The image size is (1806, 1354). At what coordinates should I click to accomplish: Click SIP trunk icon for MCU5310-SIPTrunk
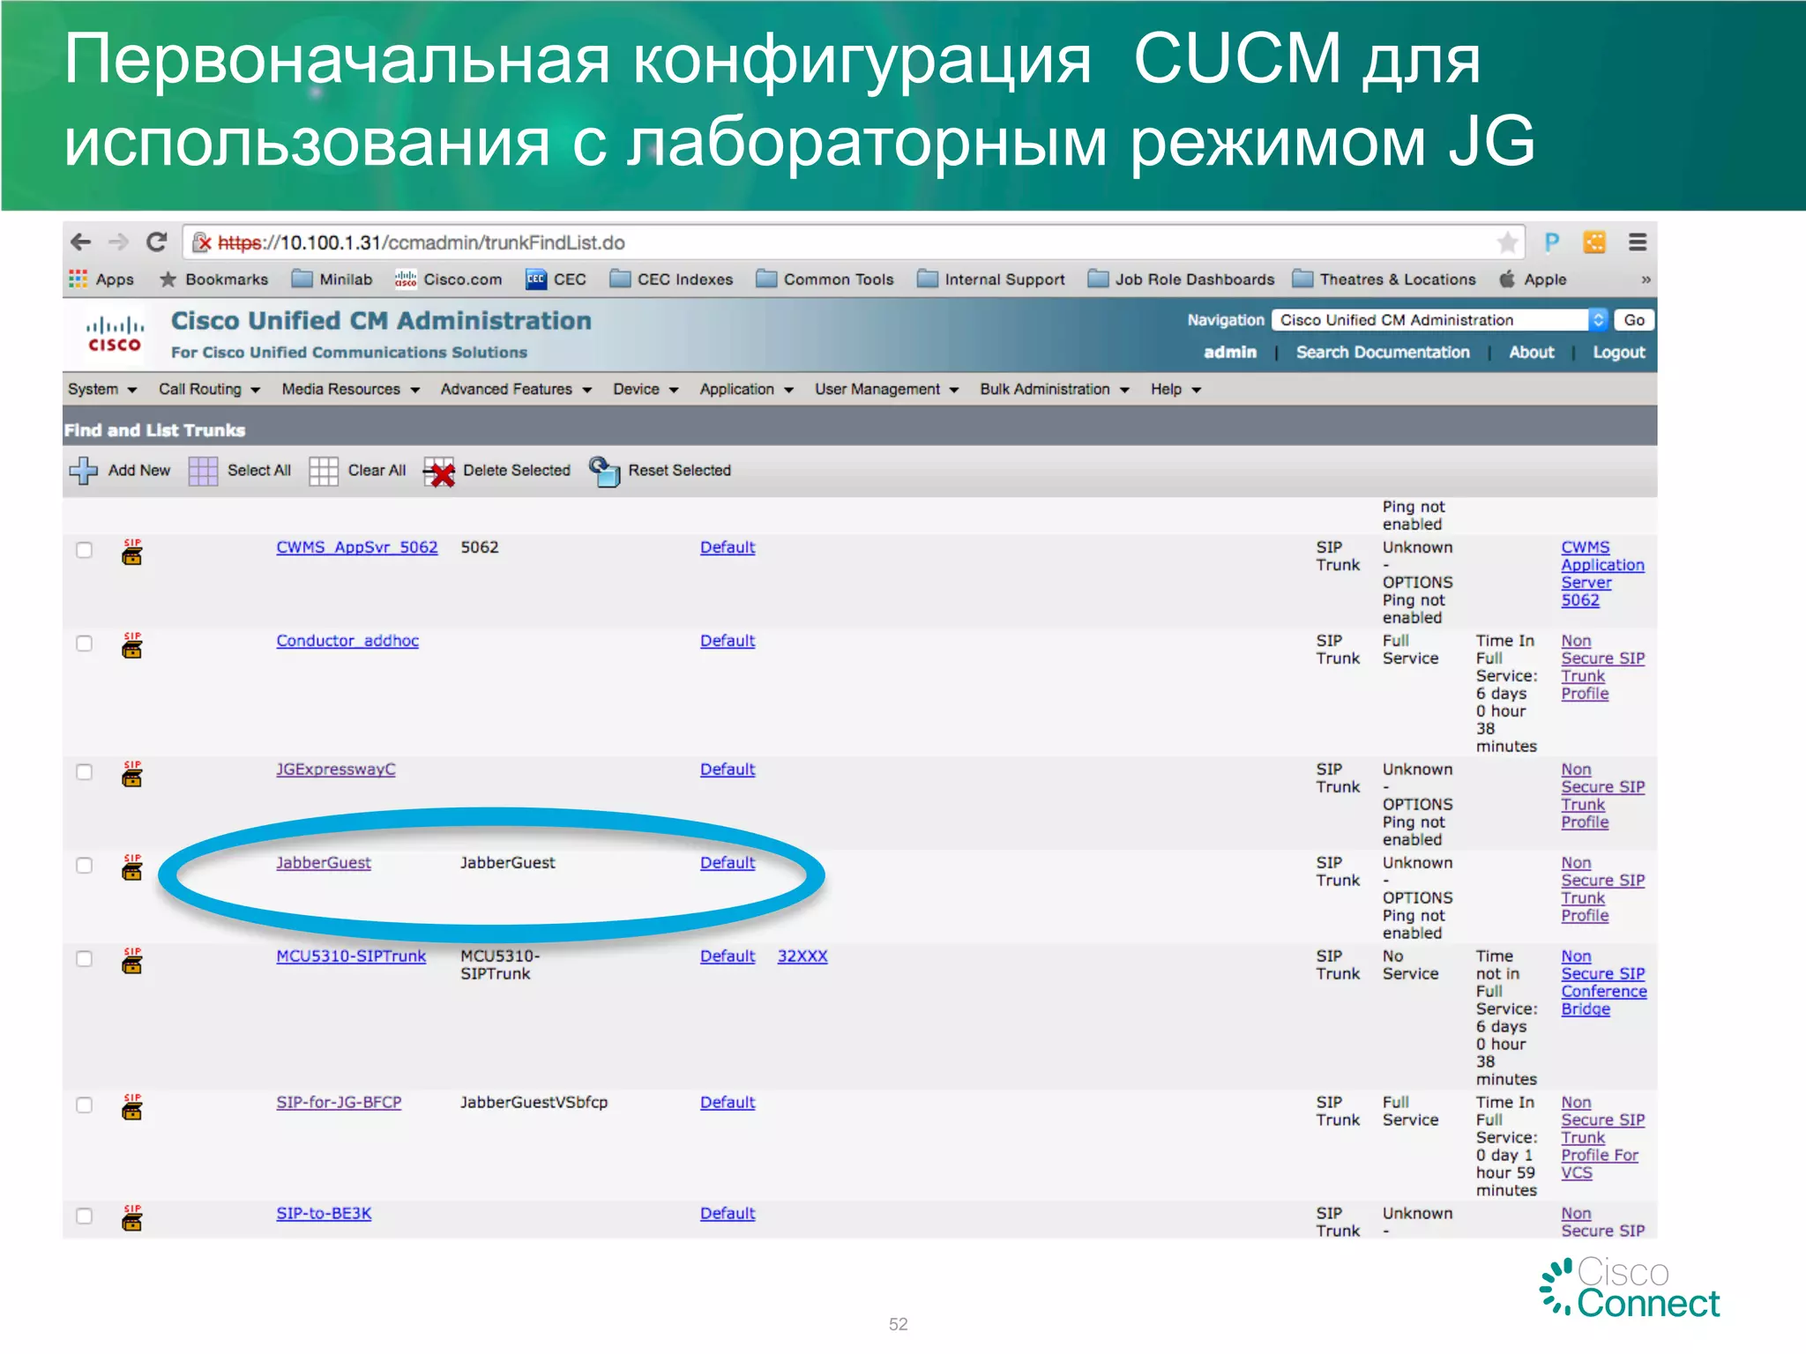(132, 961)
